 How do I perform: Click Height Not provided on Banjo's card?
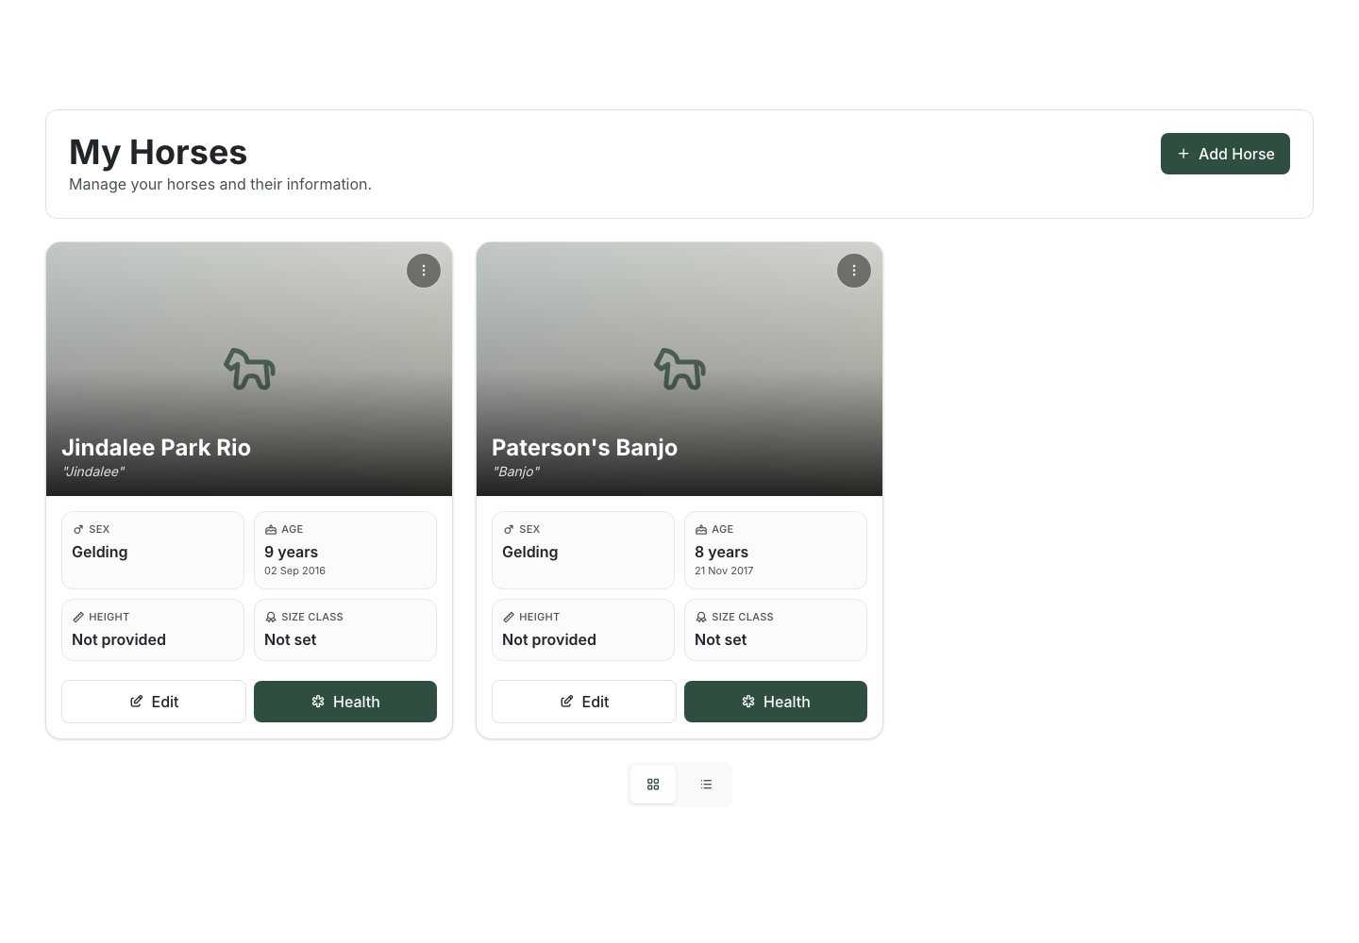click(549, 639)
